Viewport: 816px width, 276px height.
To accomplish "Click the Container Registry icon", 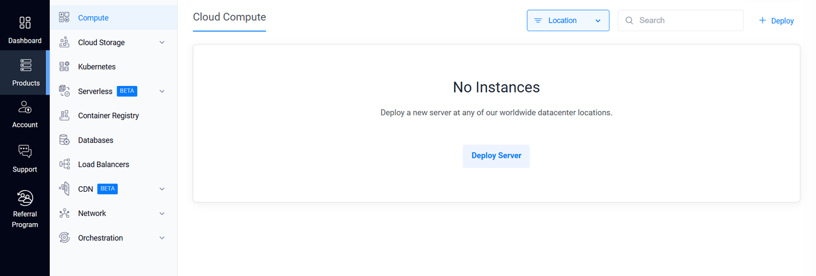I will [x=64, y=115].
